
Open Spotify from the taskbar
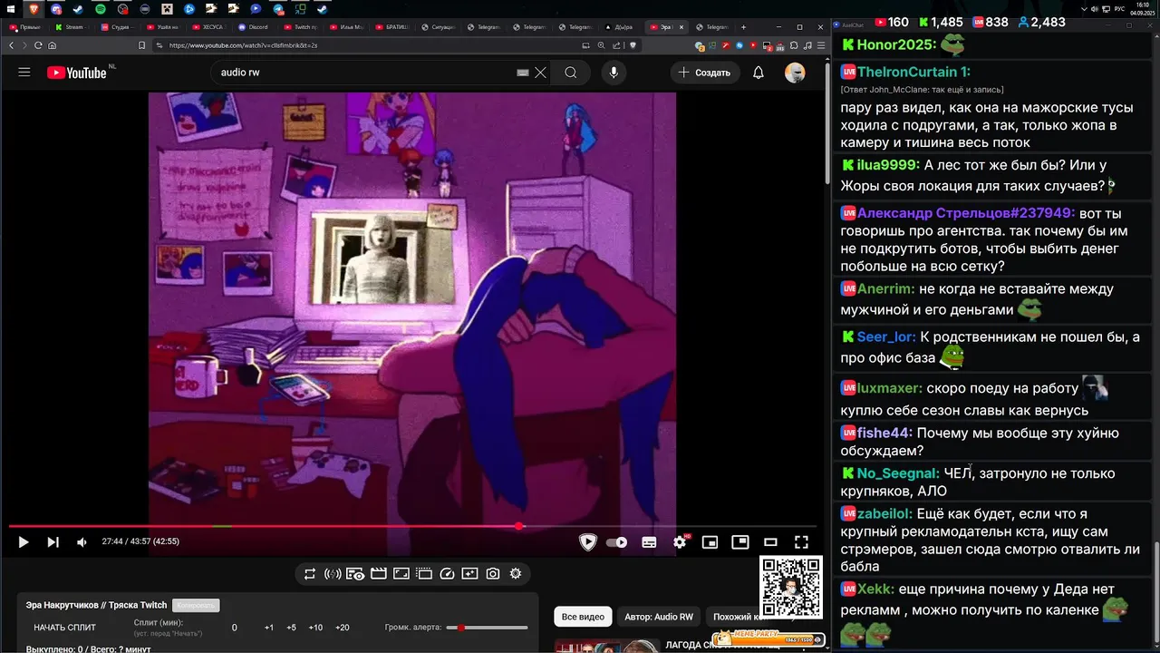(100, 9)
